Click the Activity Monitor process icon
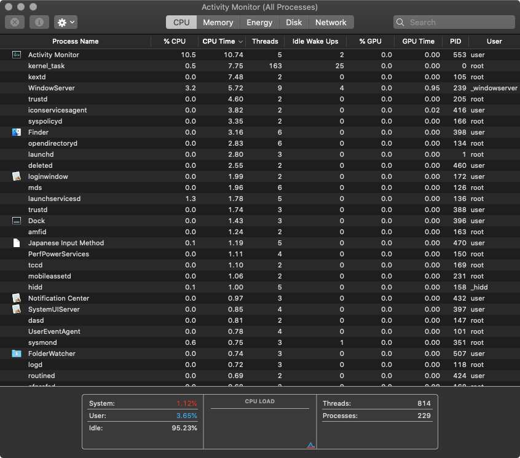The width and height of the screenshot is (520, 458). tap(17, 55)
